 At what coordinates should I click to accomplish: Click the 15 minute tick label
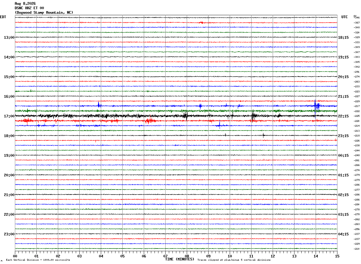337,256
